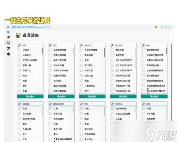Tick the 兄弟之义 checkbox
This screenshot has width=177, height=142.
coord(20,55)
